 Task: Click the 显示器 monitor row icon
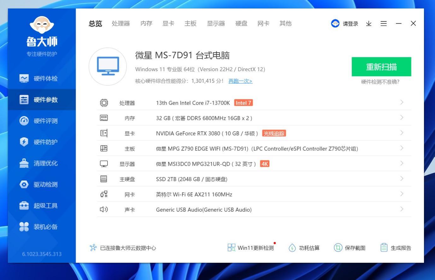pos(104,164)
